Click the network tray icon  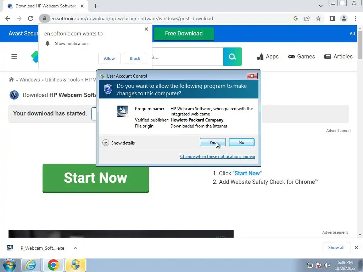[310, 265]
